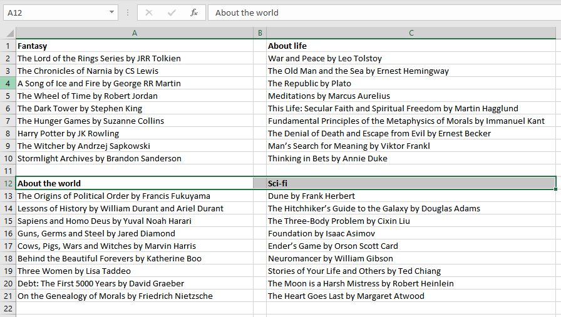This screenshot has width=561, height=317.
Task: Click the Guns, Germs and Steel cell
Action: [96, 233]
